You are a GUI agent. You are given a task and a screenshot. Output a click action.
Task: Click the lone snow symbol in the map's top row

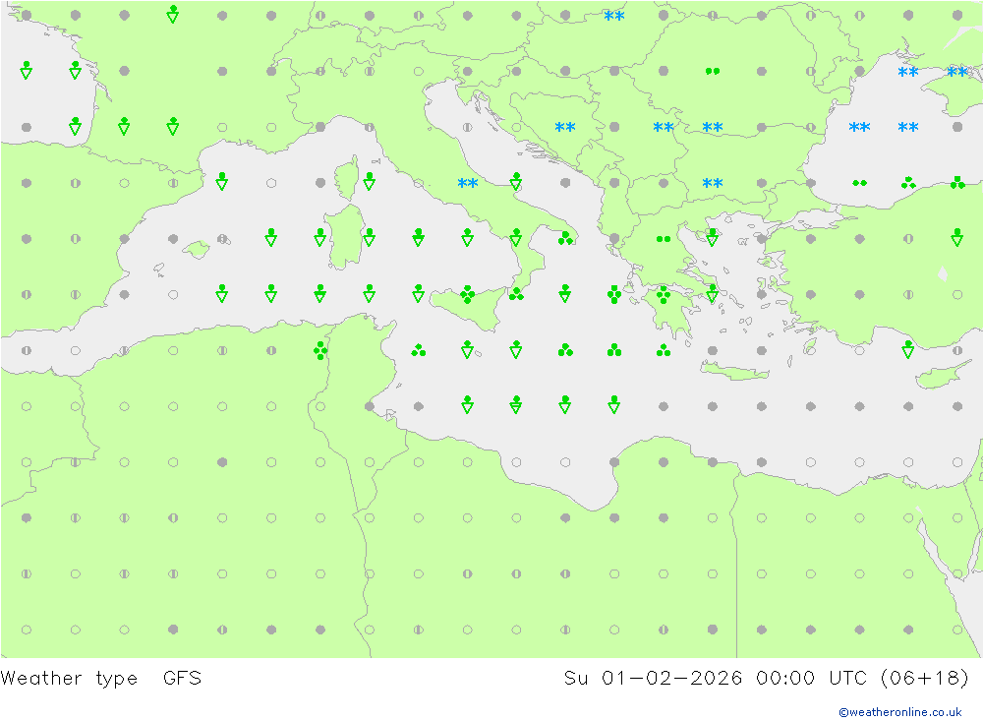pos(613,16)
